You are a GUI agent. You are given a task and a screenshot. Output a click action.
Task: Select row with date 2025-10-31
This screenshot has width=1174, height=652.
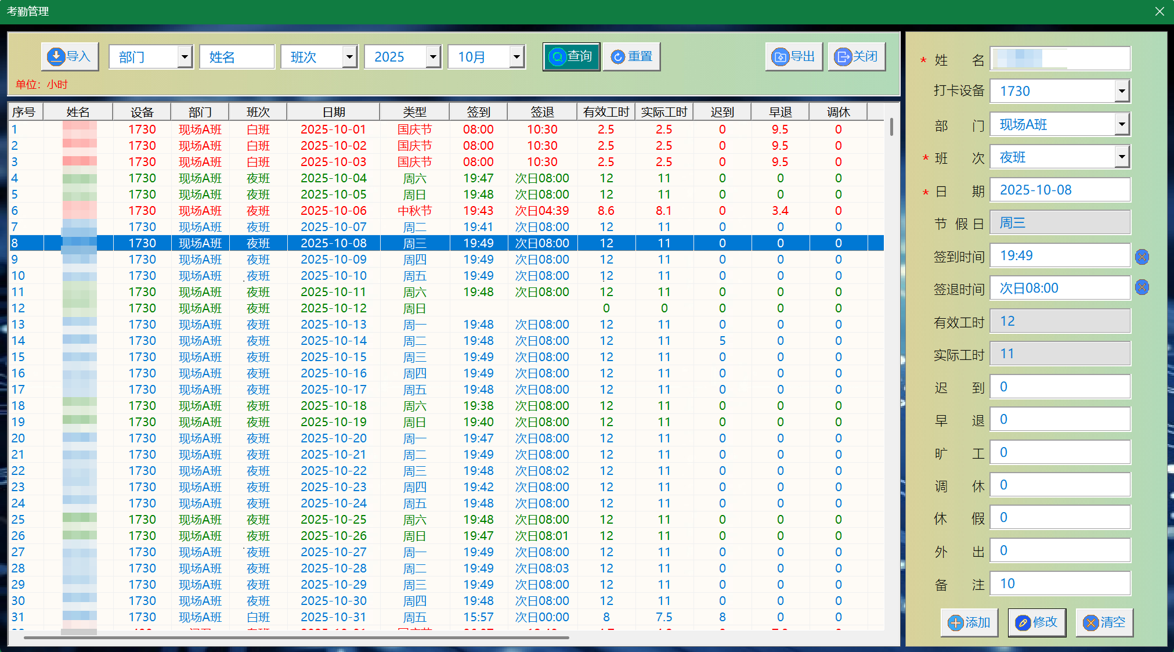[x=446, y=617]
